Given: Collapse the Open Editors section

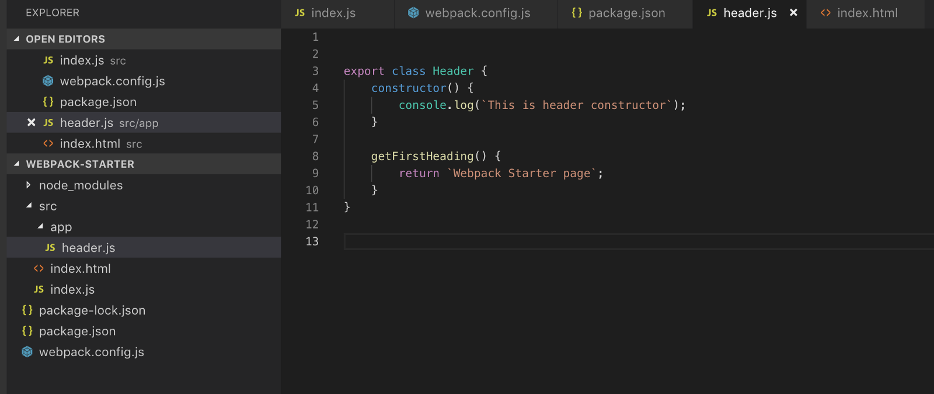Looking at the screenshot, I should pyautogui.click(x=17, y=39).
